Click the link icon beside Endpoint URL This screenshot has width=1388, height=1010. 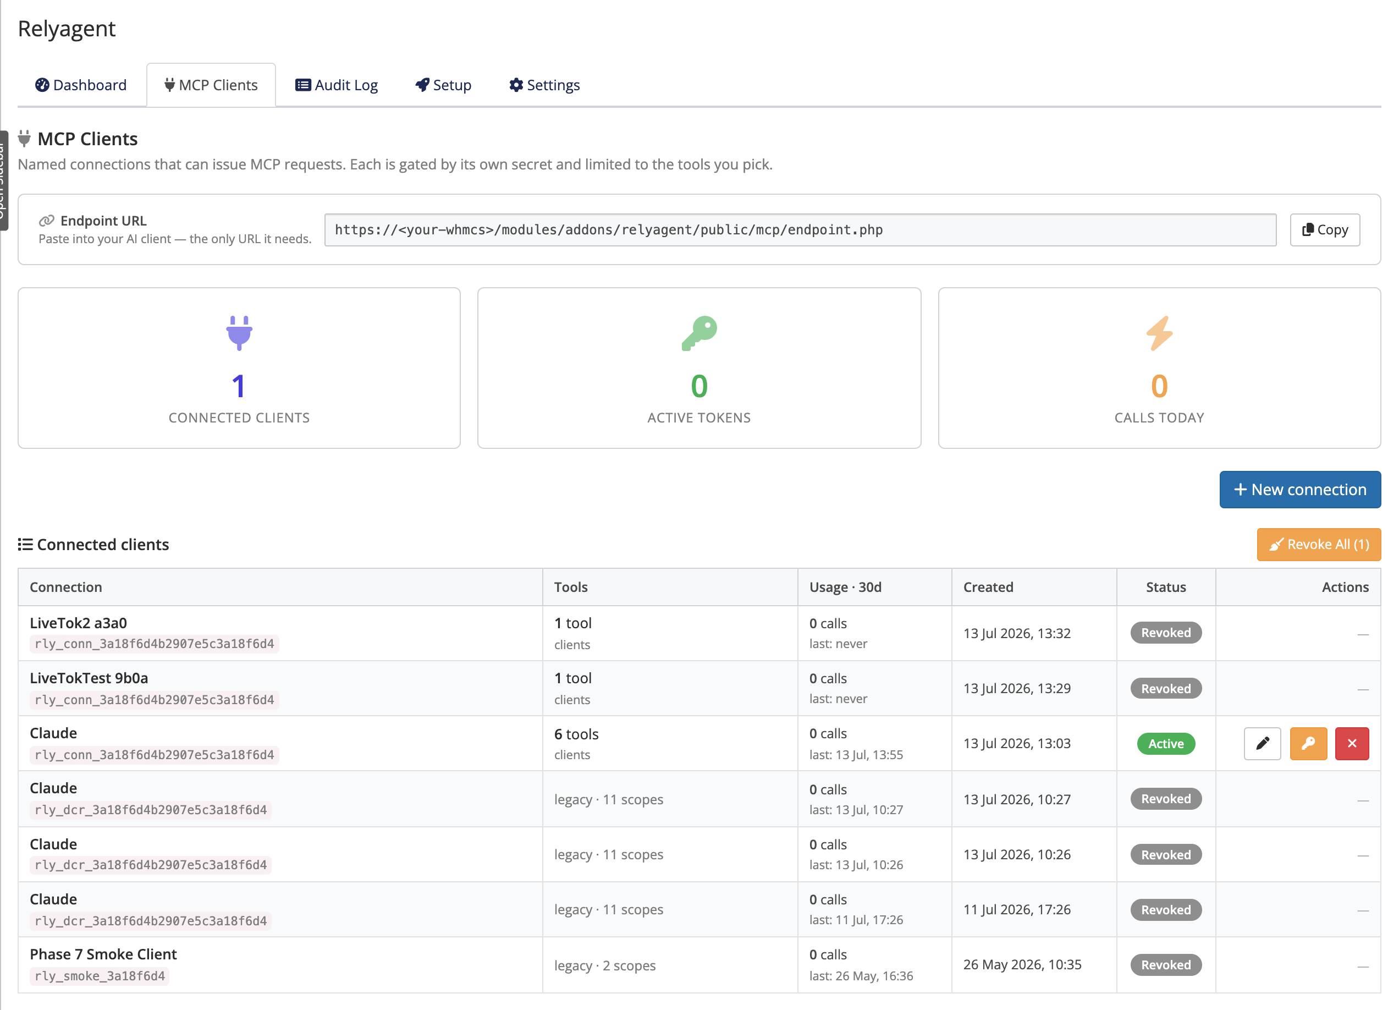coord(47,221)
